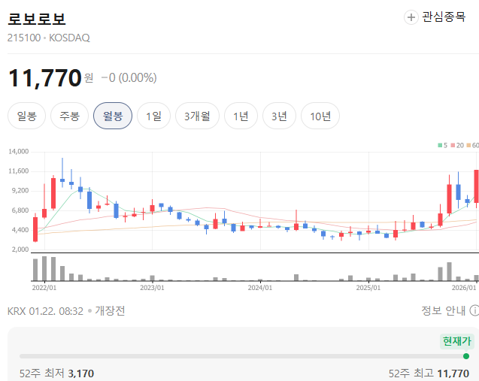The image size is (479, 381).
Task: Click the 2026/01 x-axis label
Action: pos(464,288)
